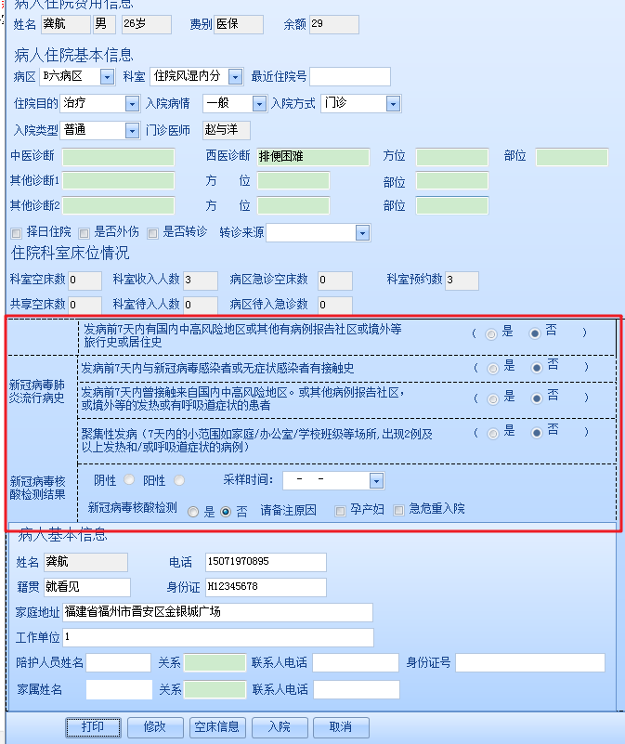Select 是 for 新冠病毒核酸检测

point(193,512)
